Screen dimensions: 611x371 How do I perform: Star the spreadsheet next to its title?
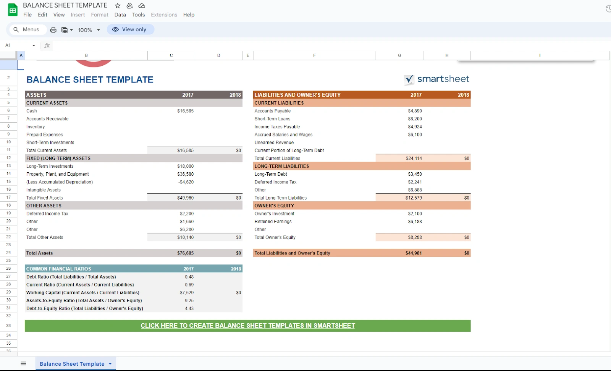117,5
